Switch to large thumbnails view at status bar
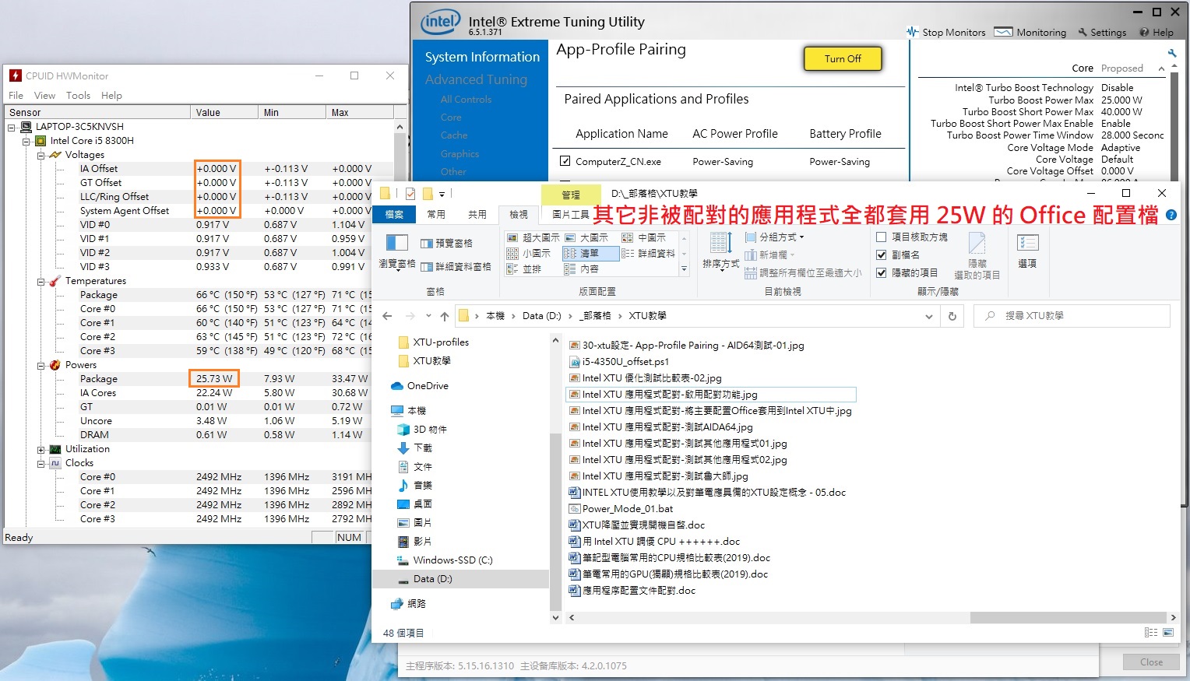Image resolution: width=1190 pixels, height=681 pixels. pos(1168,633)
